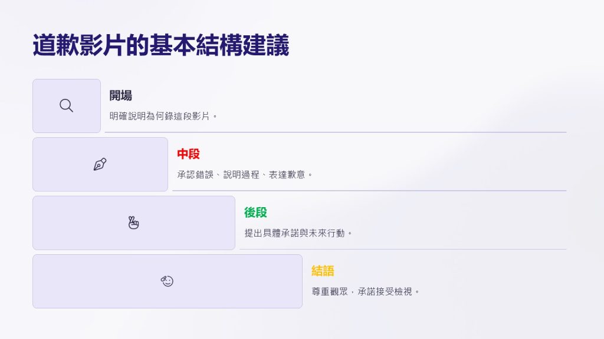Click the divider line under the 開場 row
Screen dimensions: 604x339
(336, 132)
